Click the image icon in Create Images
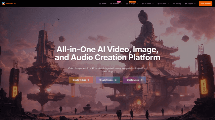The image size is (215, 120). point(116,80)
